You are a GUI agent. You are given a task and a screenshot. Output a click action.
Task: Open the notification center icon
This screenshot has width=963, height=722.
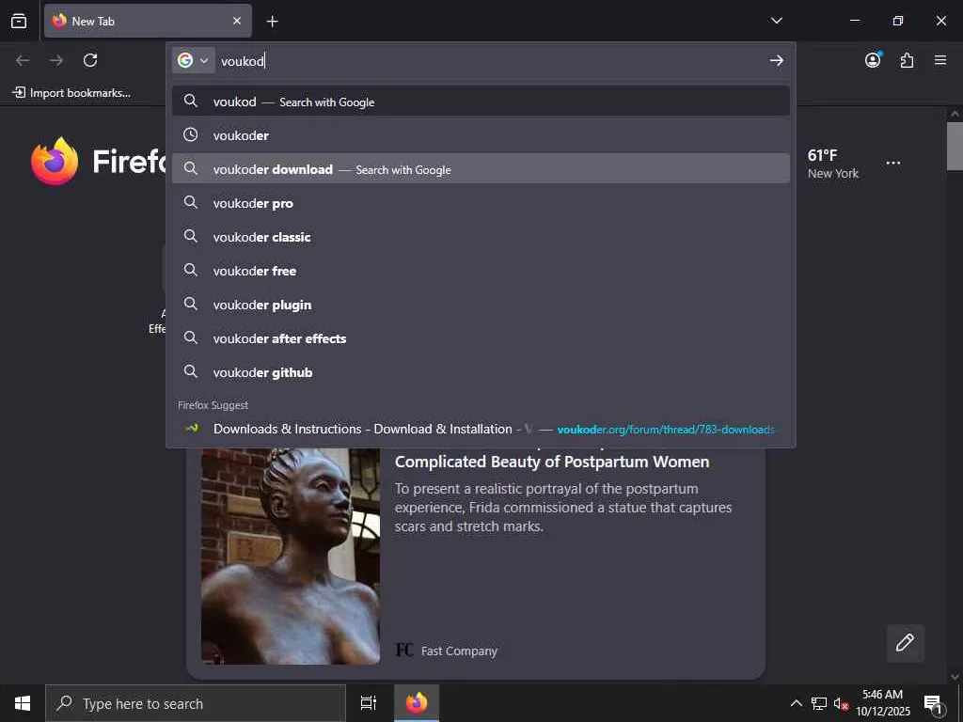point(933,703)
